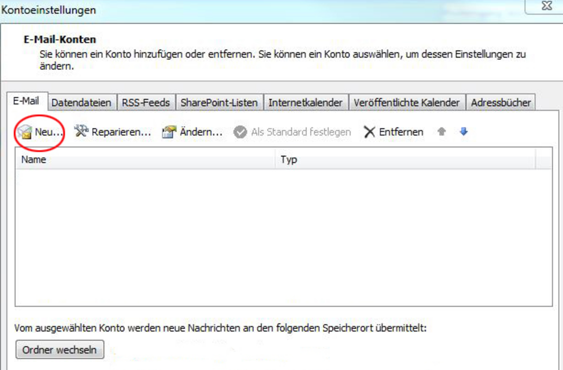Go to the SharePoint-Listen tab
This screenshot has width=563, height=370.
coord(219,103)
